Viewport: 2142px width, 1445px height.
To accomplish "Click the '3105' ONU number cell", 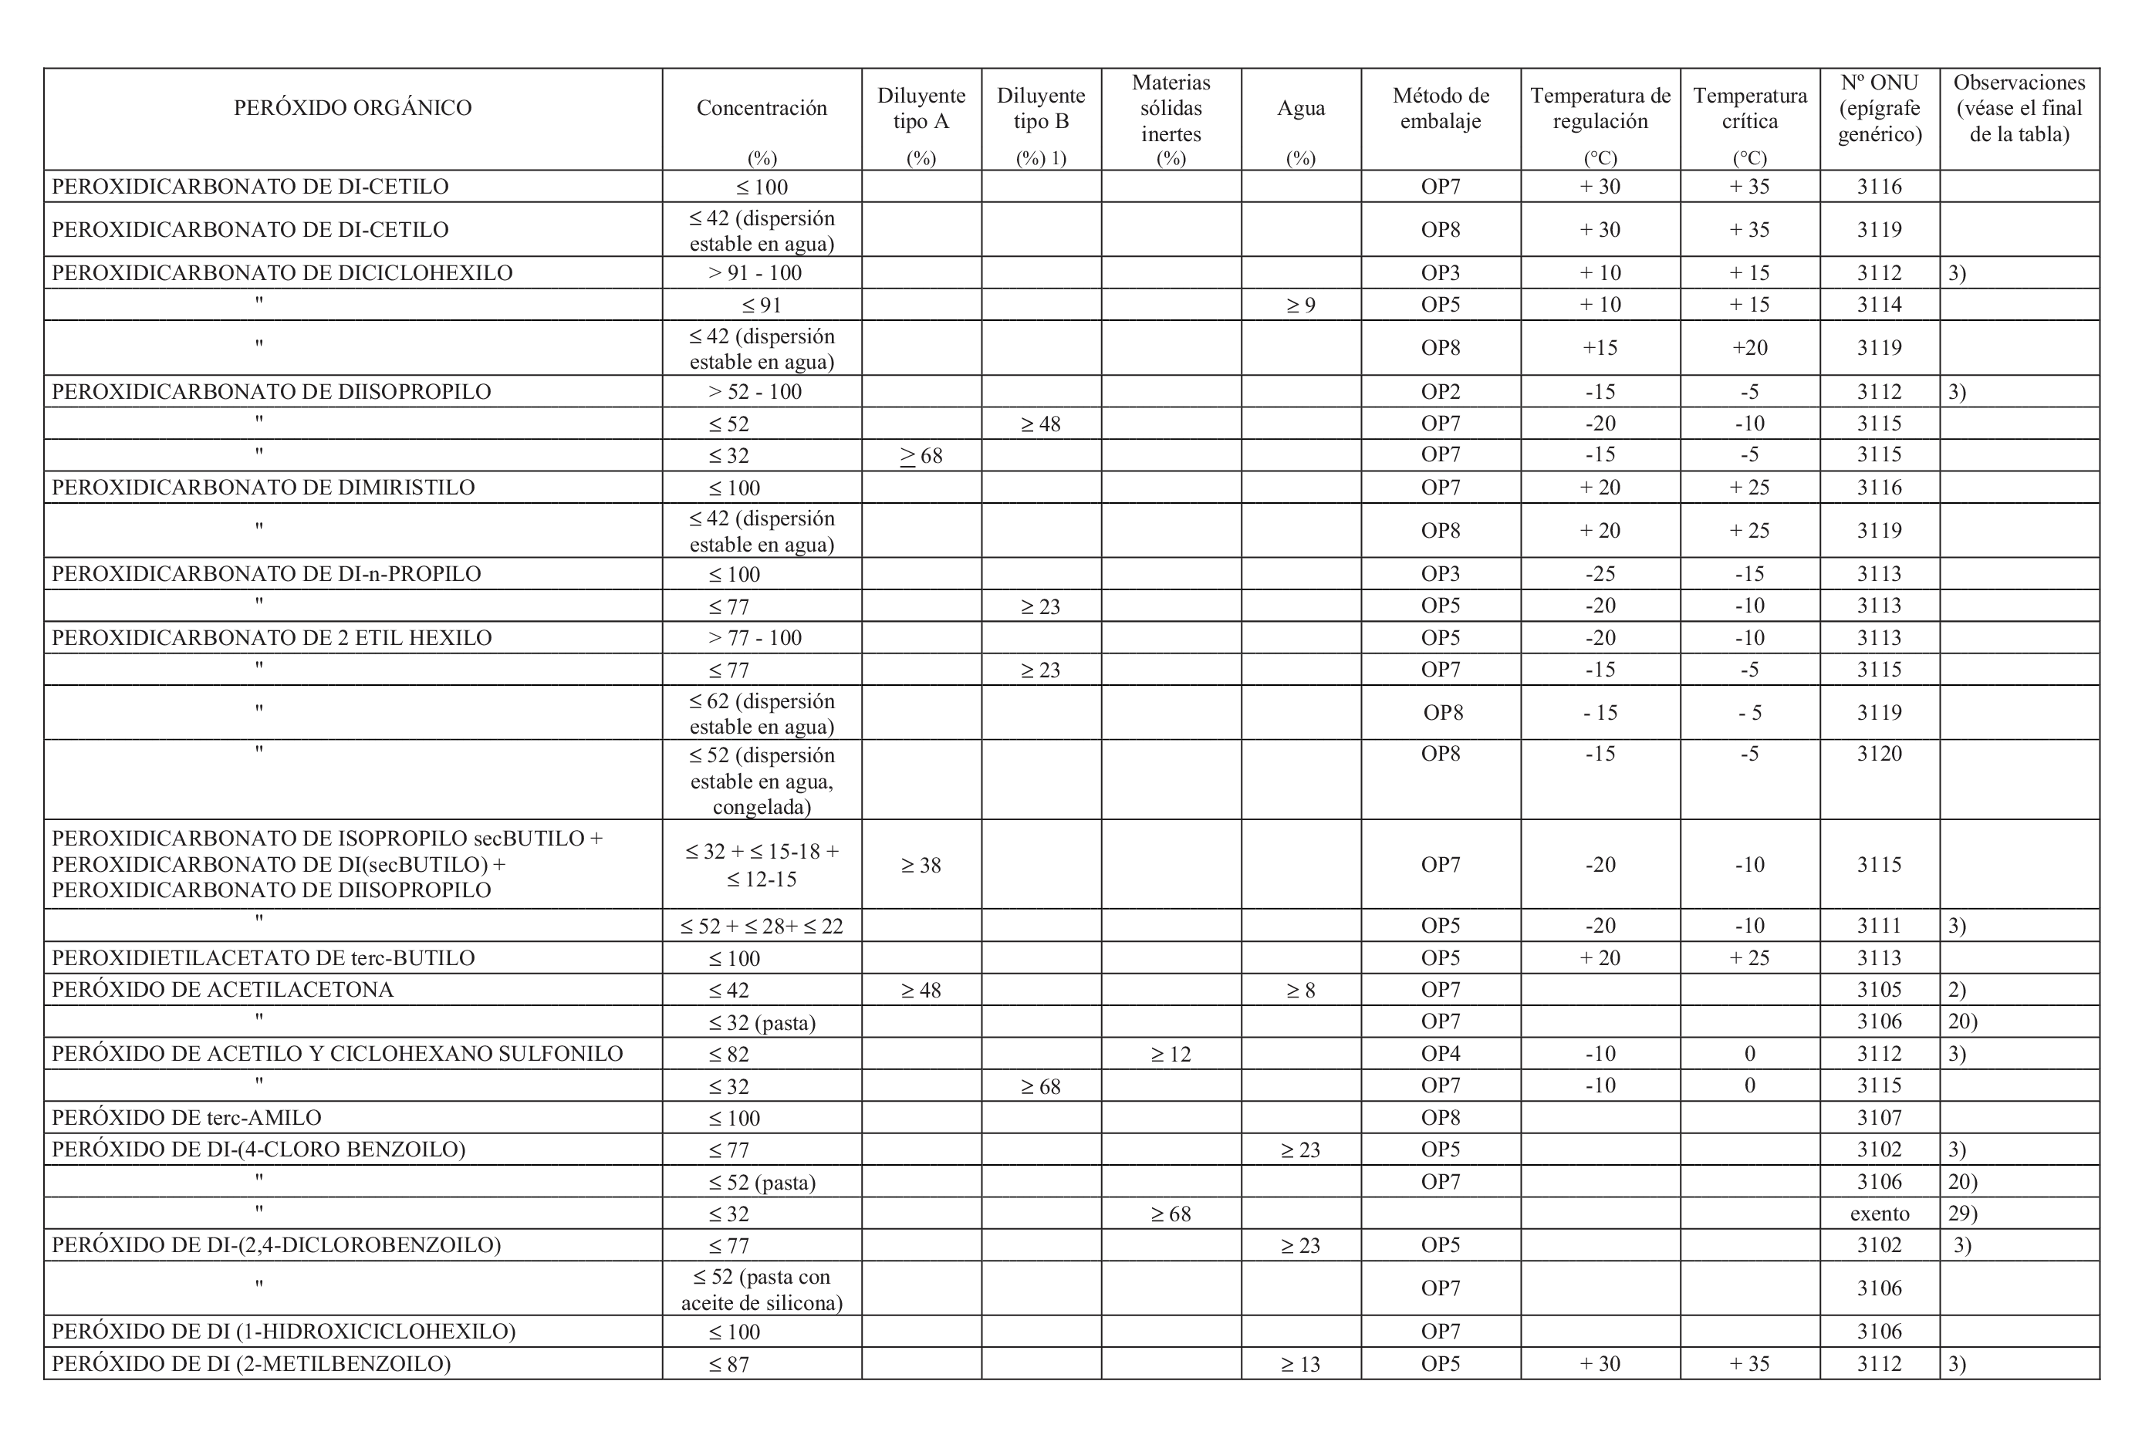I will tap(1880, 990).
